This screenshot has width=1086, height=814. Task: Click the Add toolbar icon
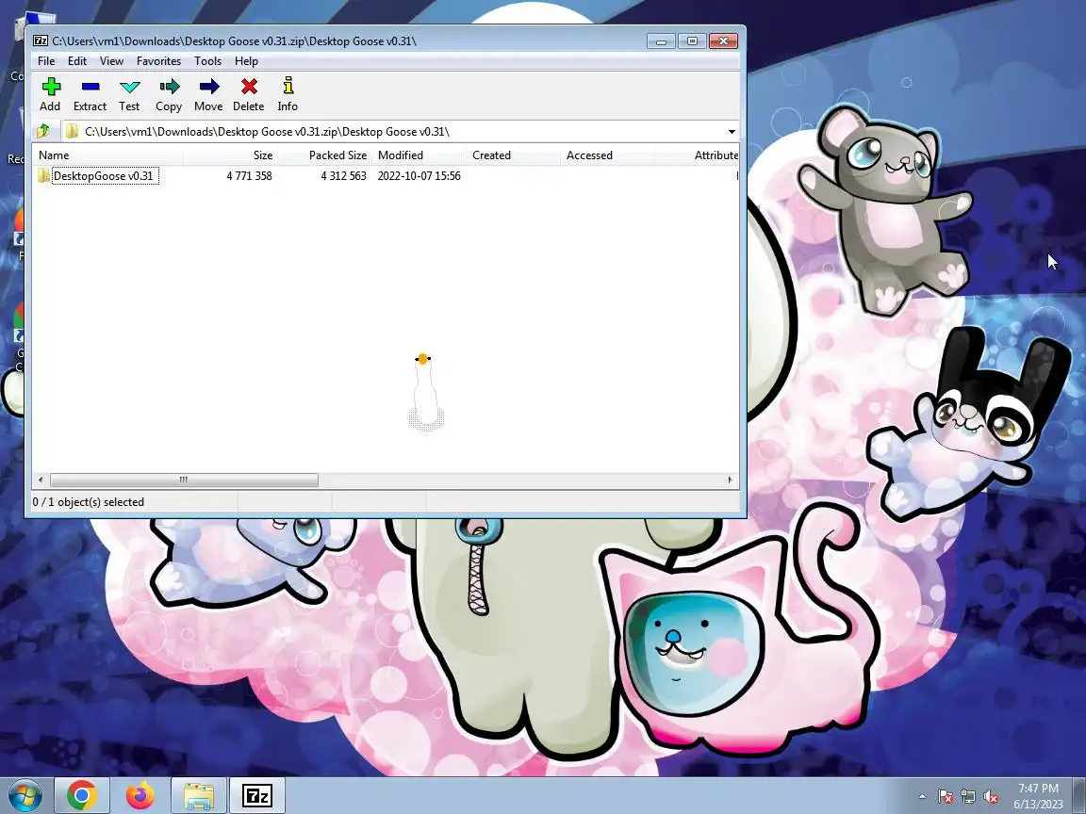tap(50, 94)
